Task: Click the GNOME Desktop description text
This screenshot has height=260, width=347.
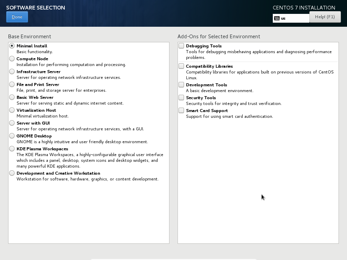Action: tap(82, 142)
